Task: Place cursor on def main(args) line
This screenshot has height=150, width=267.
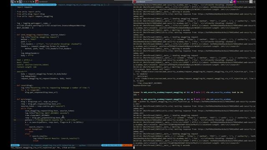Action: (24, 99)
